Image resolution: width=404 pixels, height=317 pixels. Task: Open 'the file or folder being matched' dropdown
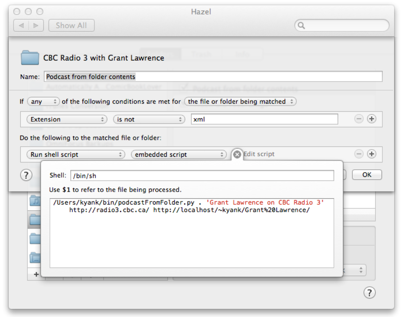tap(240, 101)
